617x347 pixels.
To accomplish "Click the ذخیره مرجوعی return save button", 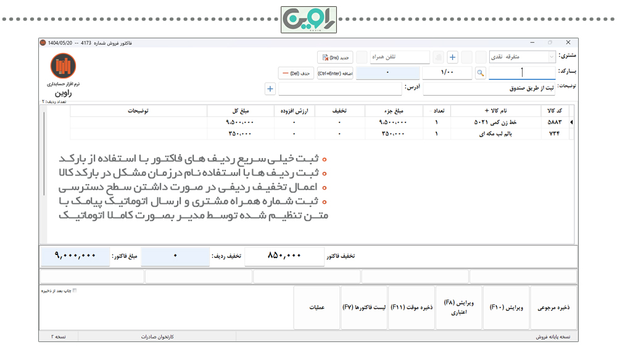I will click(553, 307).
